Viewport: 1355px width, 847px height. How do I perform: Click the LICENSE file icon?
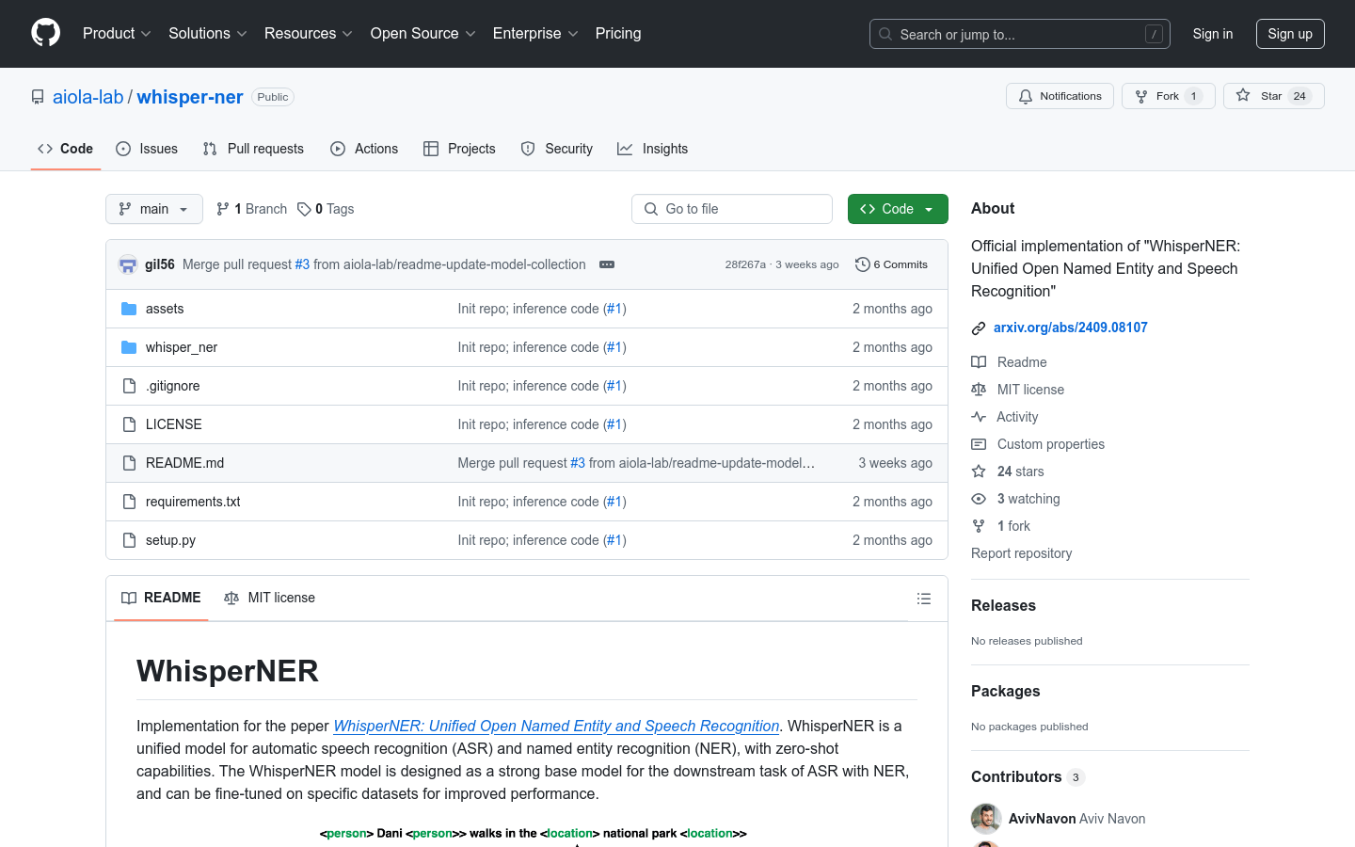coord(129,424)
